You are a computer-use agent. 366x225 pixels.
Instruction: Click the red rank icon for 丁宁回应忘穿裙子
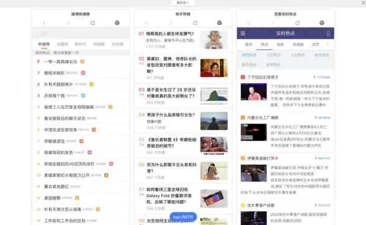point(243,77)
